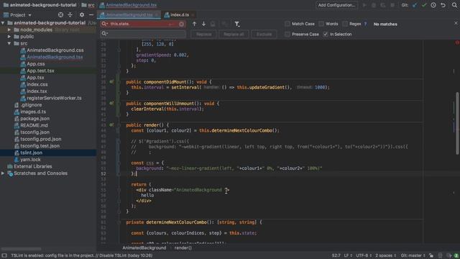Click the collapse all icon in Project panel
This screenshot has width=460, height=259.
pyautogui.click(x=70, y=14)
